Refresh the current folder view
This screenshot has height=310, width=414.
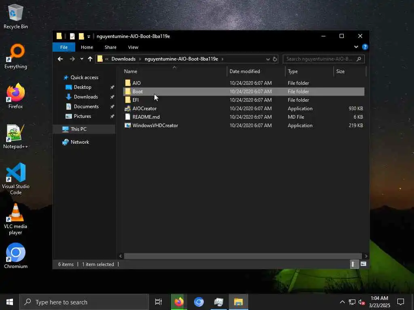(x=275, y=59)
